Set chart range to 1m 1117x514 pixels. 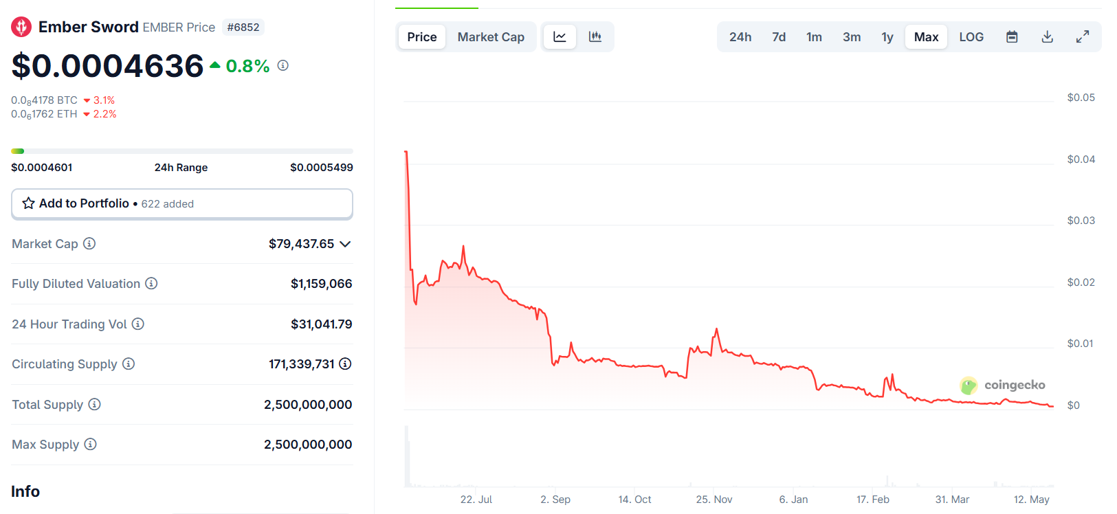[814, 37]
